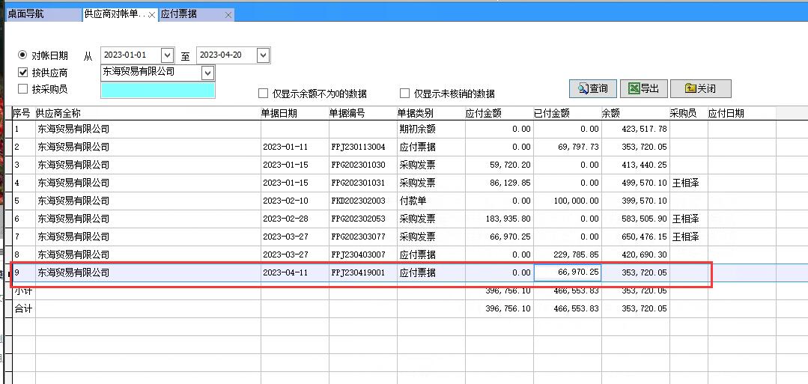Close the 供应商对帐单 tab with its X

click(x=152, y=15)
